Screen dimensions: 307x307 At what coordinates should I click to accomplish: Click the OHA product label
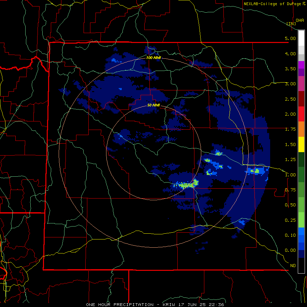click(300, 20)
